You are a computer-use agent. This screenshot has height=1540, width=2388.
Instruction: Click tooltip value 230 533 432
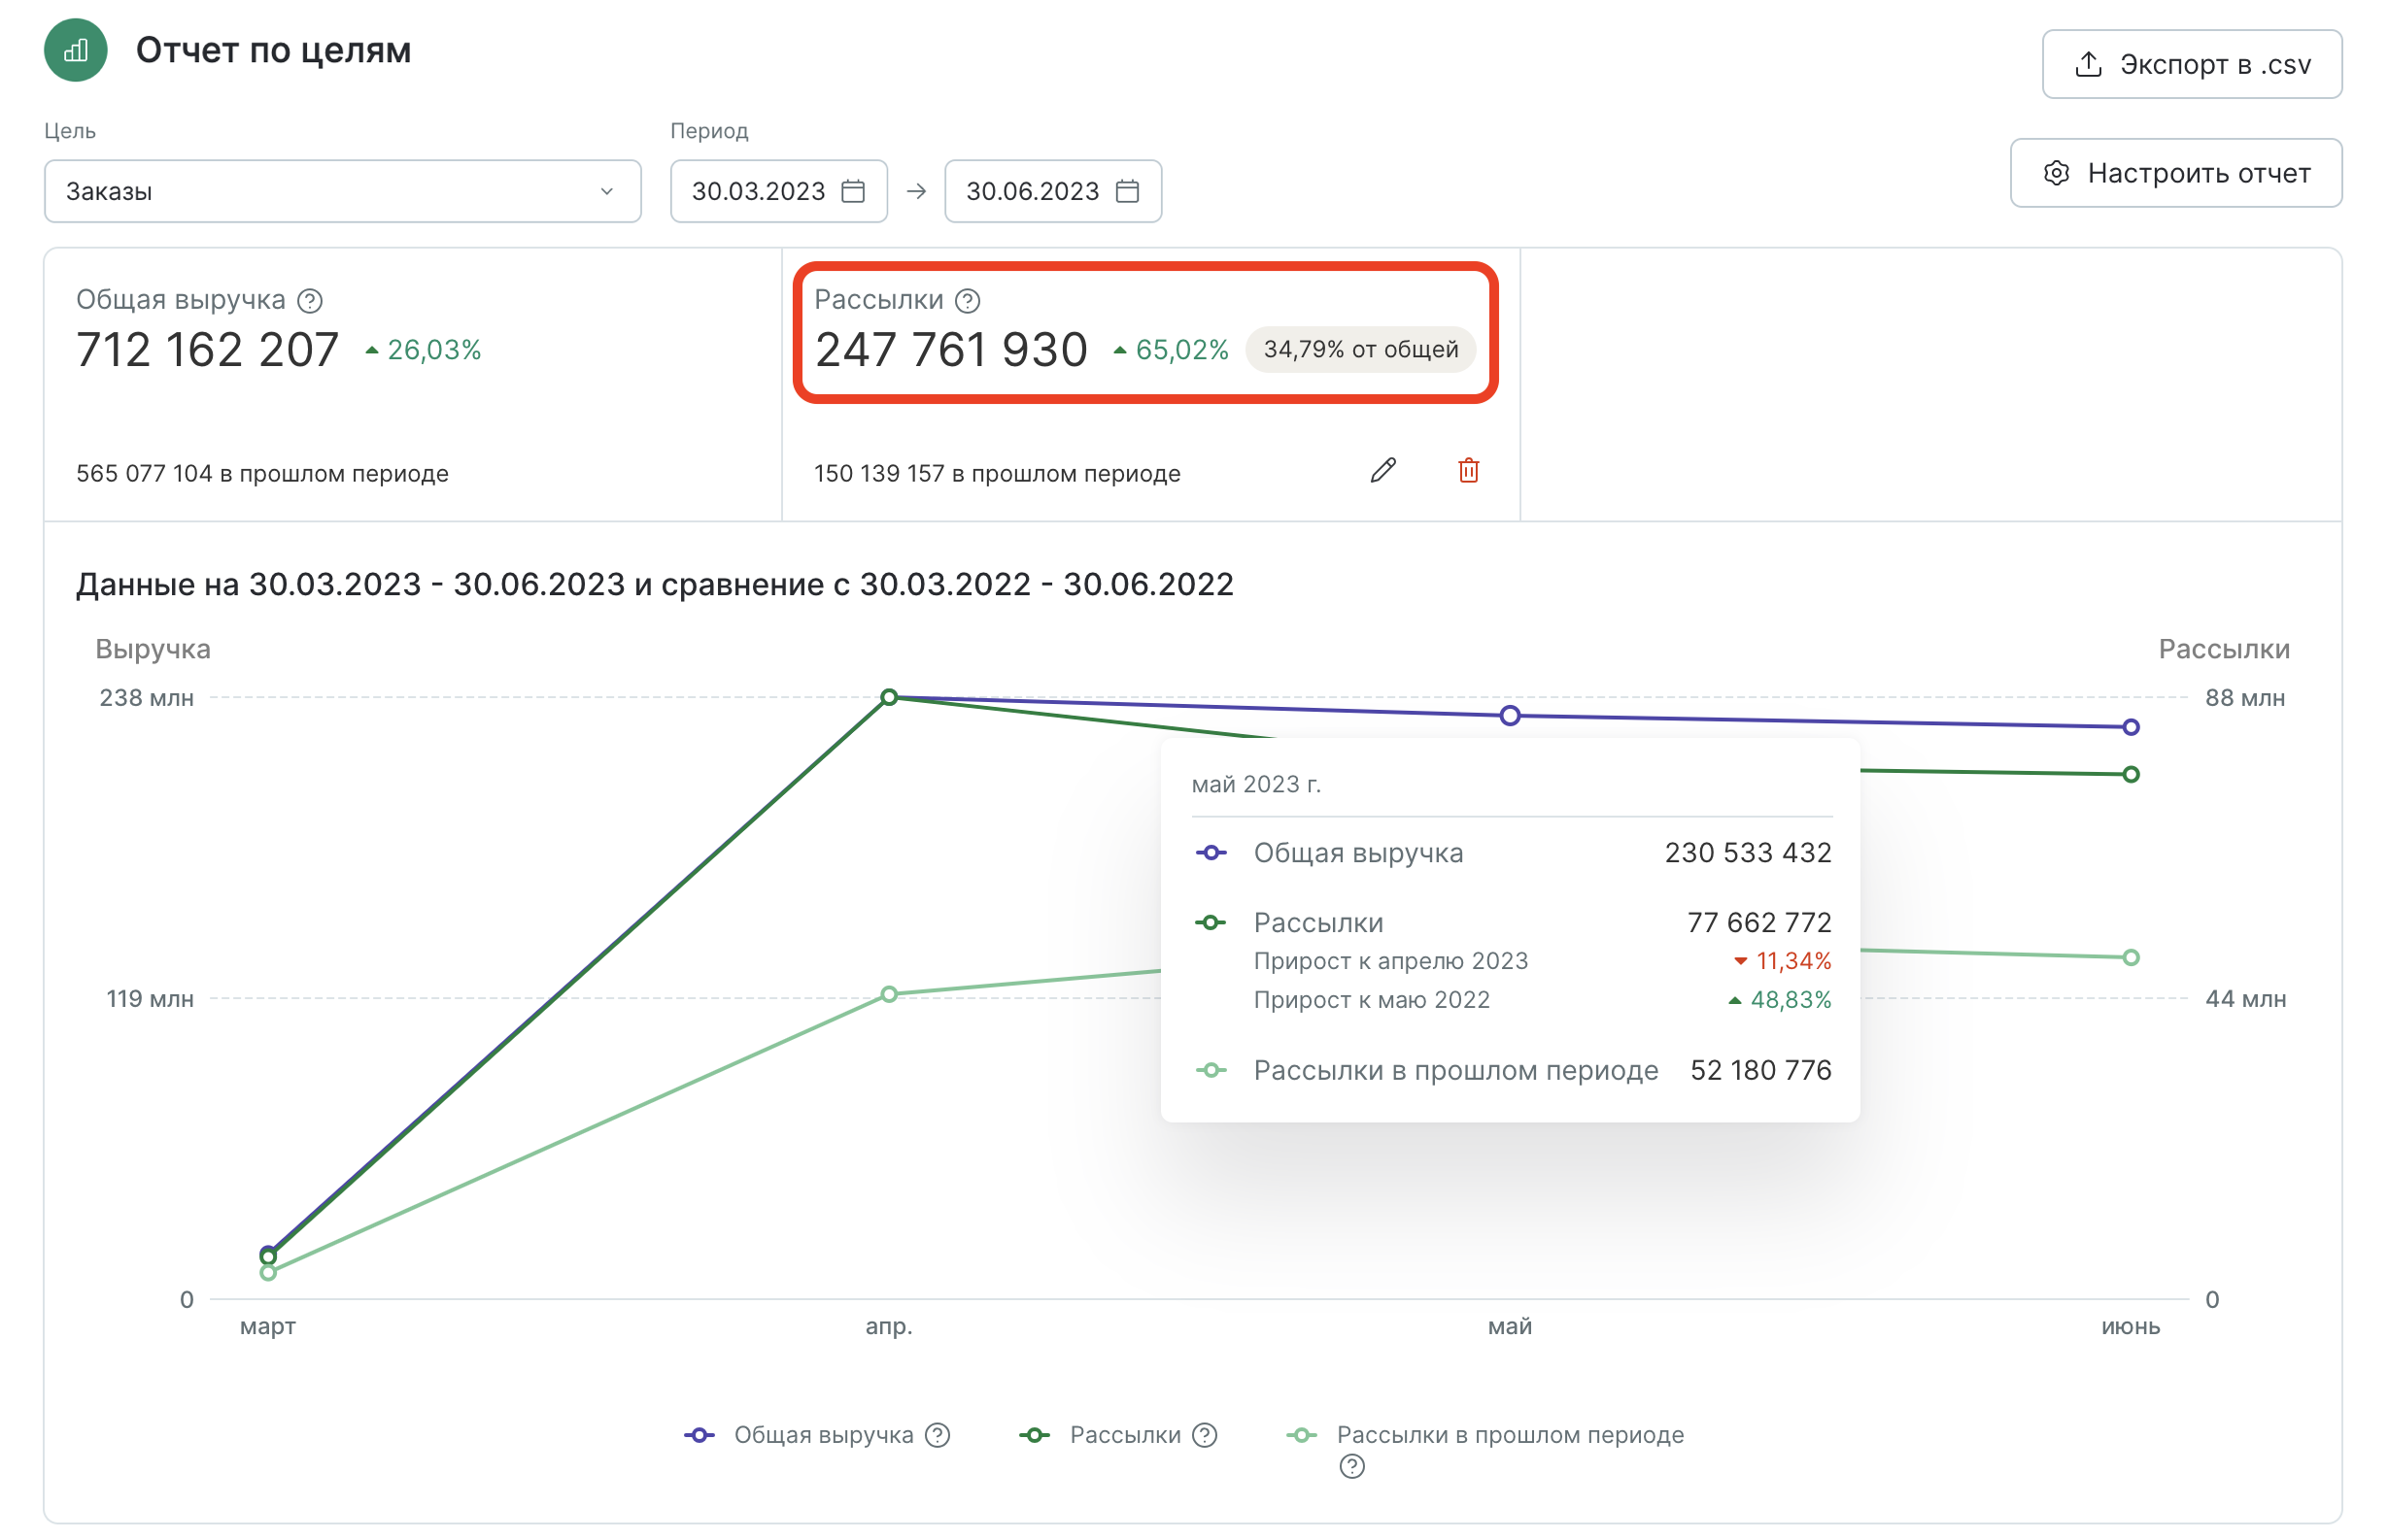1747,852
